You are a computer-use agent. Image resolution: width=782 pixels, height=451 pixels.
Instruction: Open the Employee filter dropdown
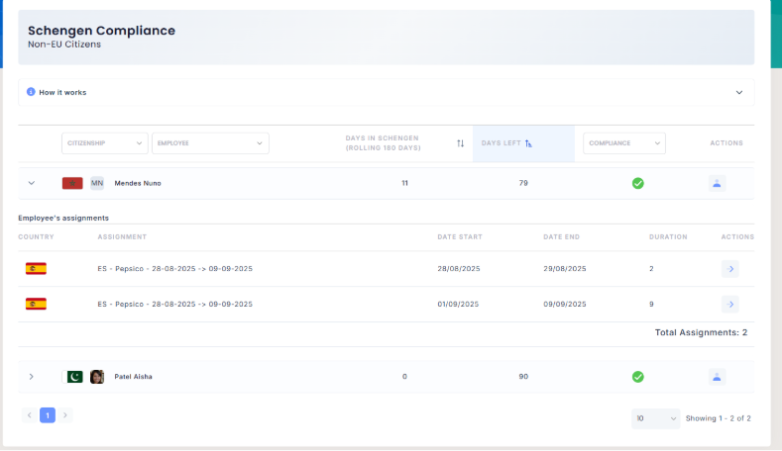pos(210,143)
